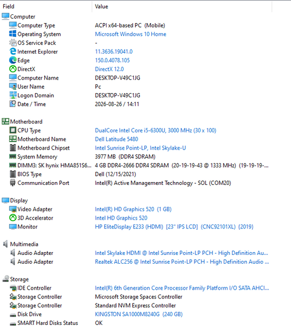The image size is (291, 331).
Task: Click the icon of Microsoft Storage Spaces Controller row
Action: click(13, 297)
